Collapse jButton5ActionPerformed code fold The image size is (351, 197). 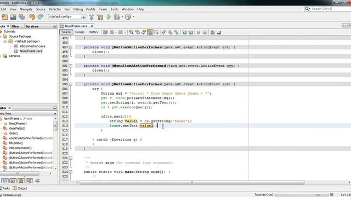coord(71,48)
